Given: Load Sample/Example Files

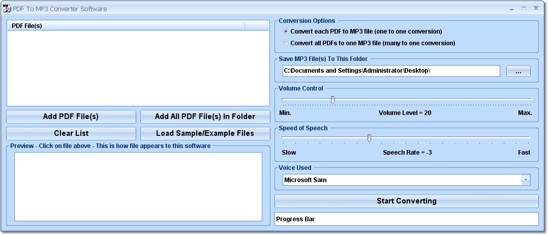Looking at the screenshot, I should coord(205,133).
